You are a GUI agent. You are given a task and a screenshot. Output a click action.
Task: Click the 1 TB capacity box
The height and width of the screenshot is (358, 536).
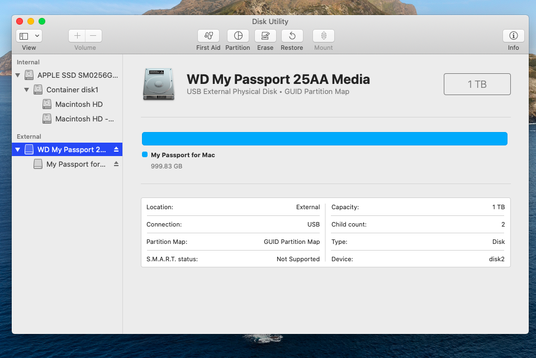tap(477, 84)
